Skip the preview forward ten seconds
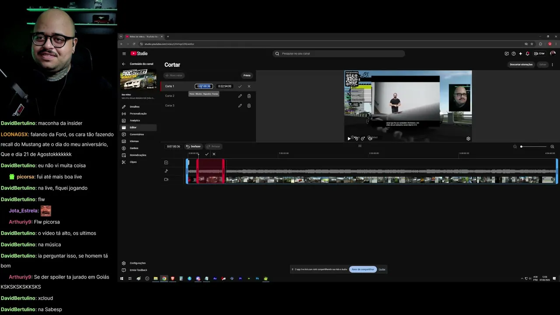560x315 pixels. coord(363,139)
